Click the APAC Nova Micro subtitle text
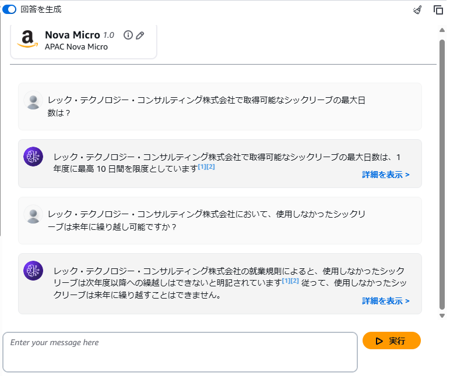This screenshot has width=450, height=376. 76,47
